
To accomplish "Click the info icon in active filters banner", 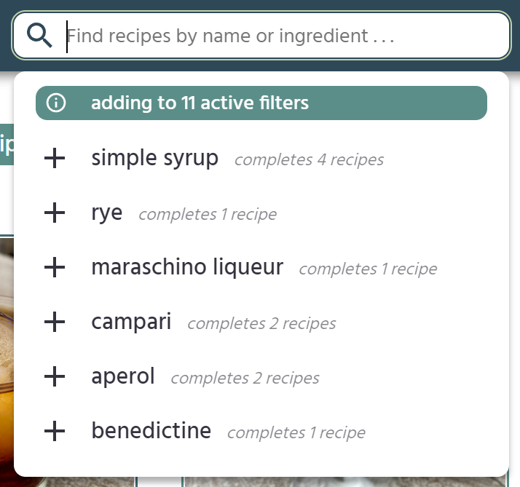I will point(56,103).
